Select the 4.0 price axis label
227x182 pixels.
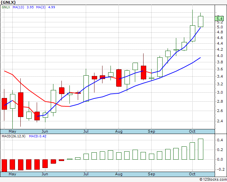click(220, 56)
